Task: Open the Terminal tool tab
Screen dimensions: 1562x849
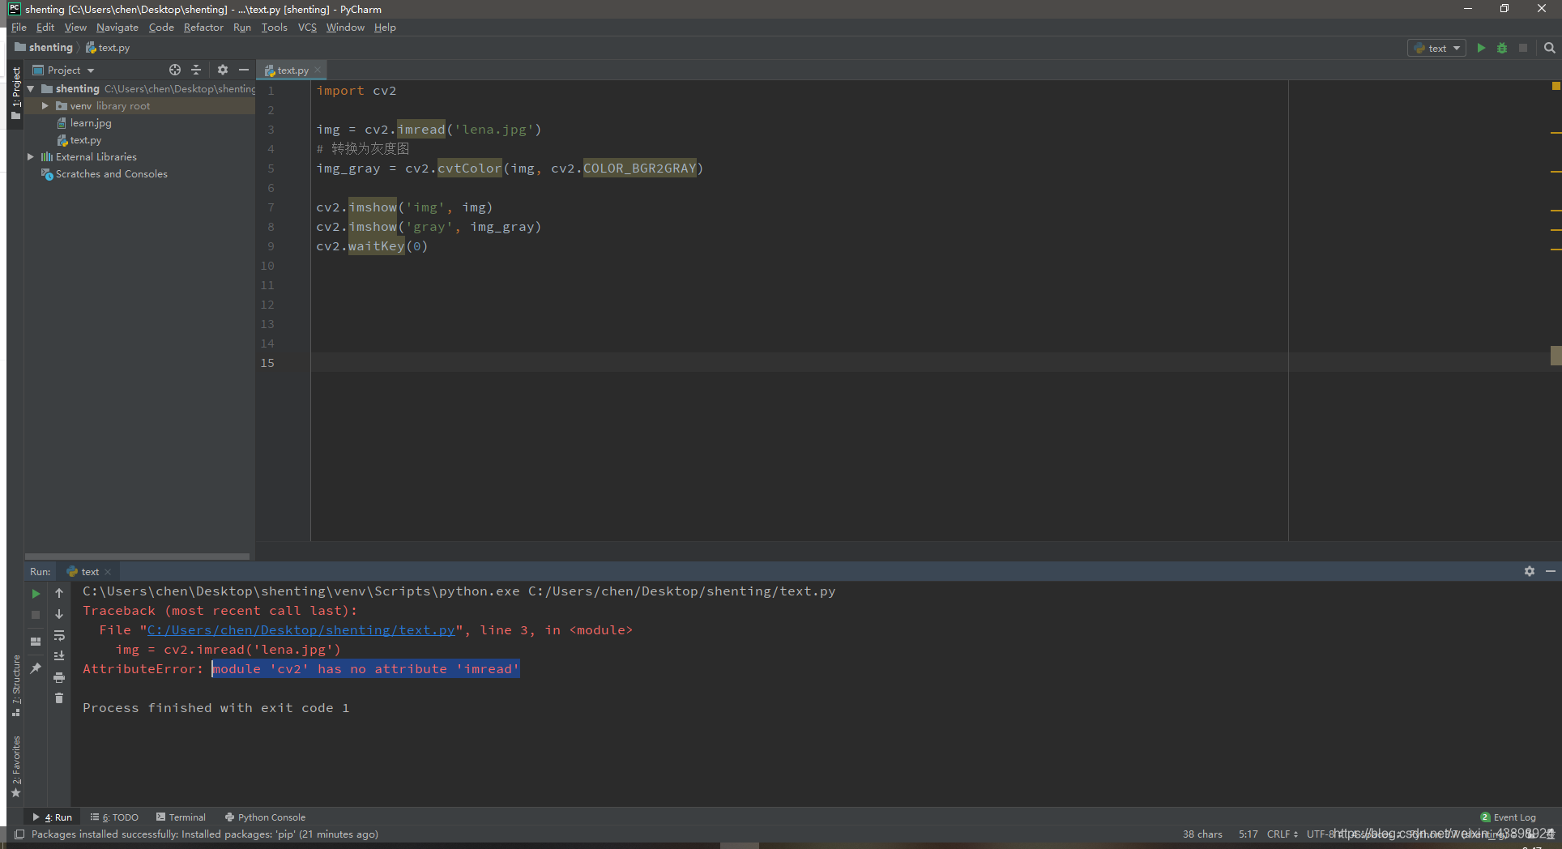Action: (181, 817)
